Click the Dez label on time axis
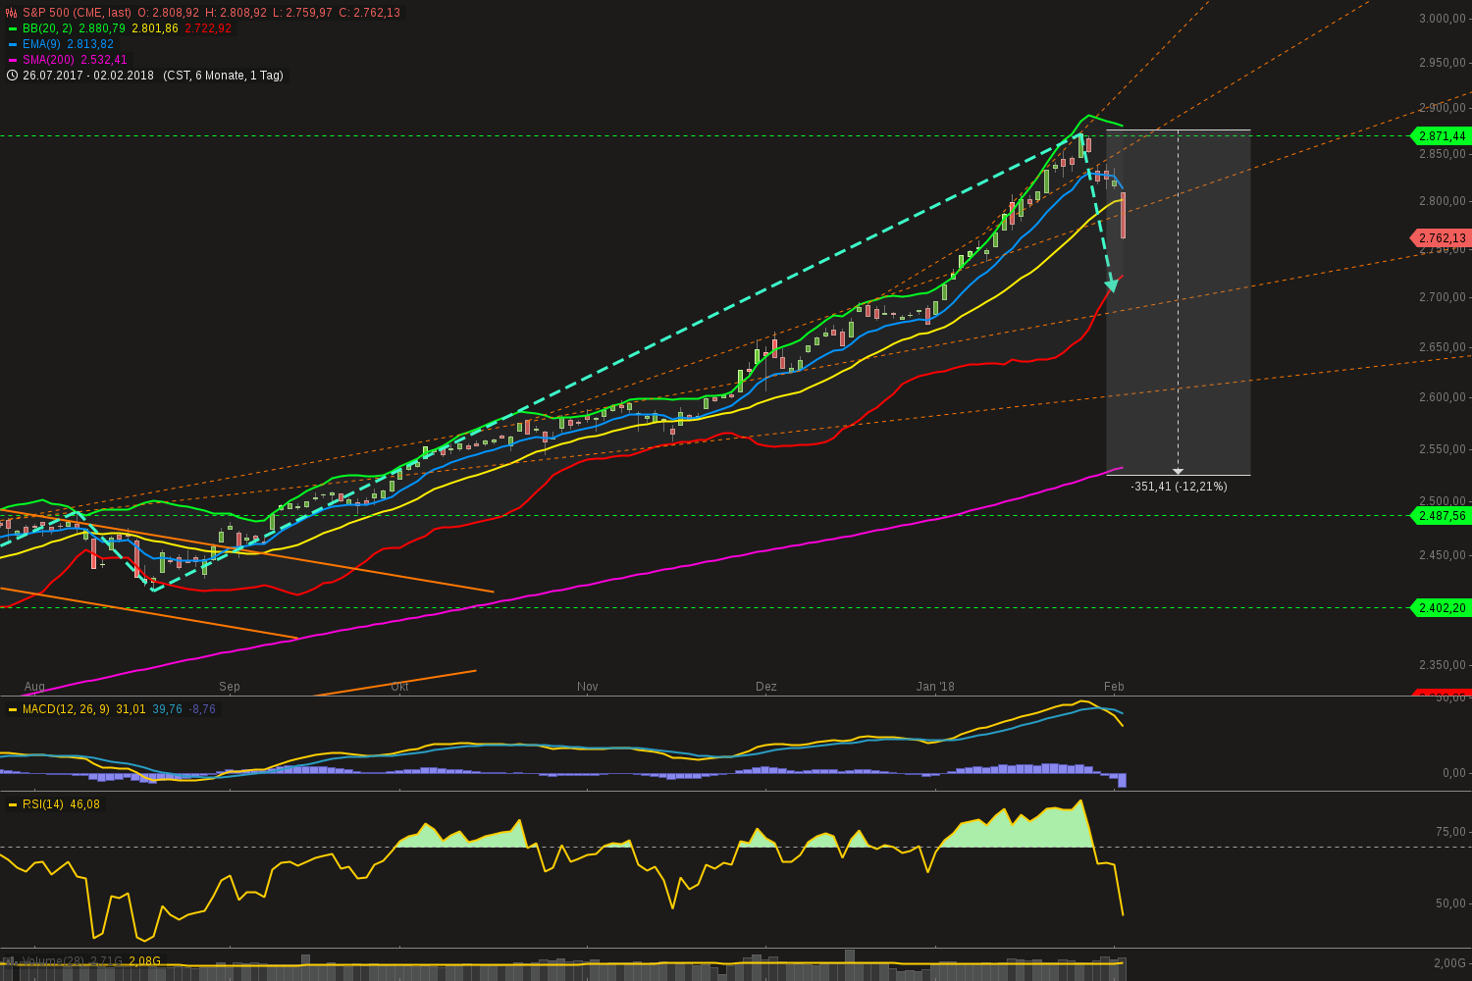 click(766, 687)
